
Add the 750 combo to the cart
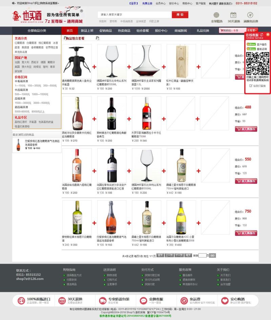pyautogui.click(x=246, y=233)
